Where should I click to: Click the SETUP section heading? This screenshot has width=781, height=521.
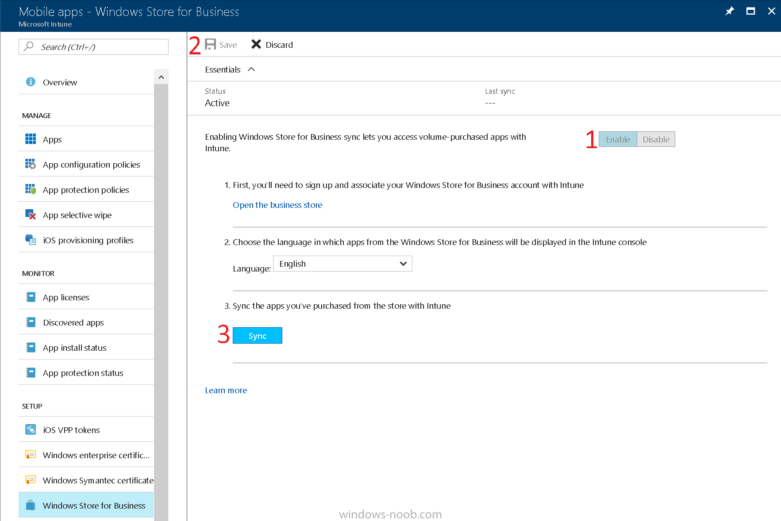pos(32,406)
